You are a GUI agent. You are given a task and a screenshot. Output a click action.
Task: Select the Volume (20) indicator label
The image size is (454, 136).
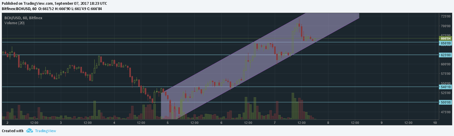point(14,23)
